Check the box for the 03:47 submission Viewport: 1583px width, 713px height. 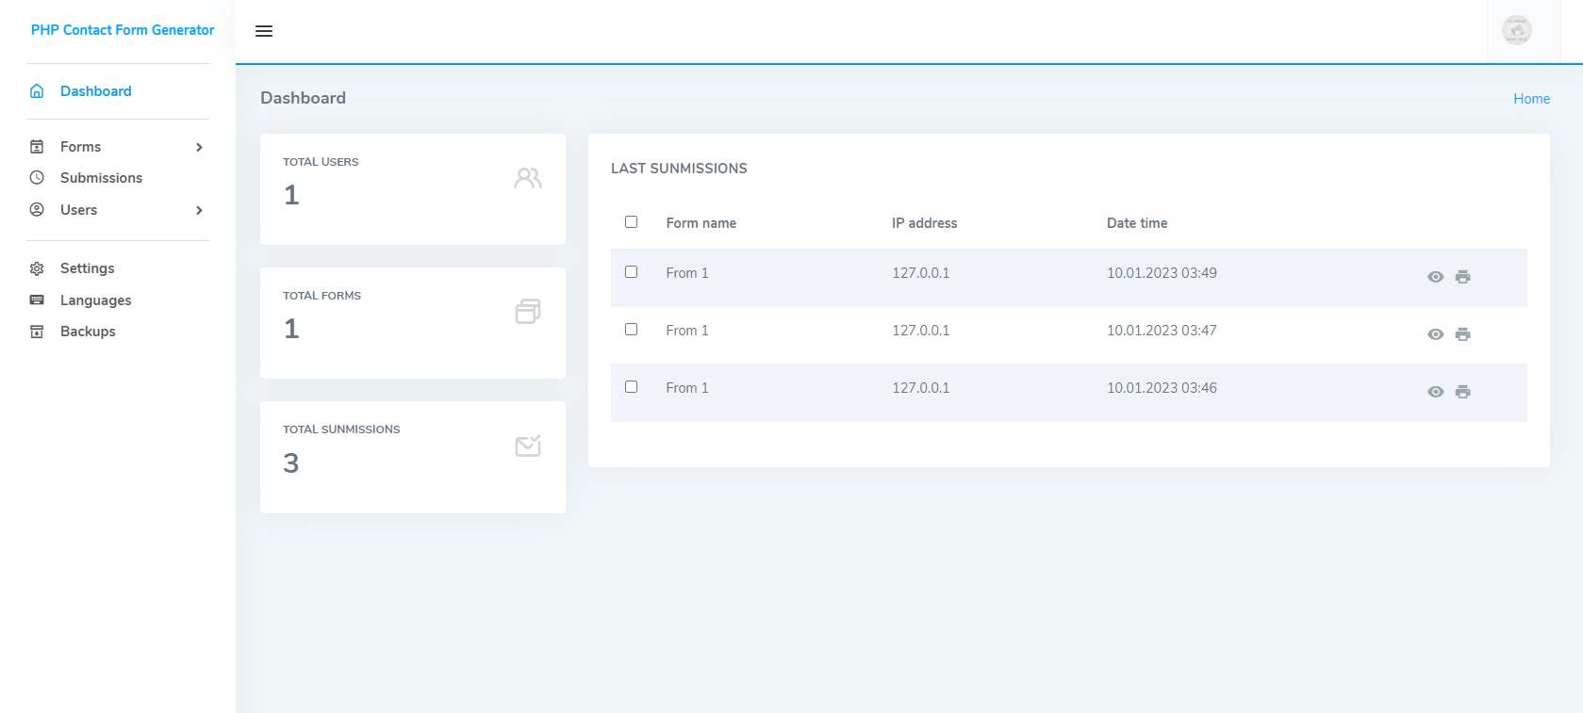pyautogui.click(x=631, y=330)
